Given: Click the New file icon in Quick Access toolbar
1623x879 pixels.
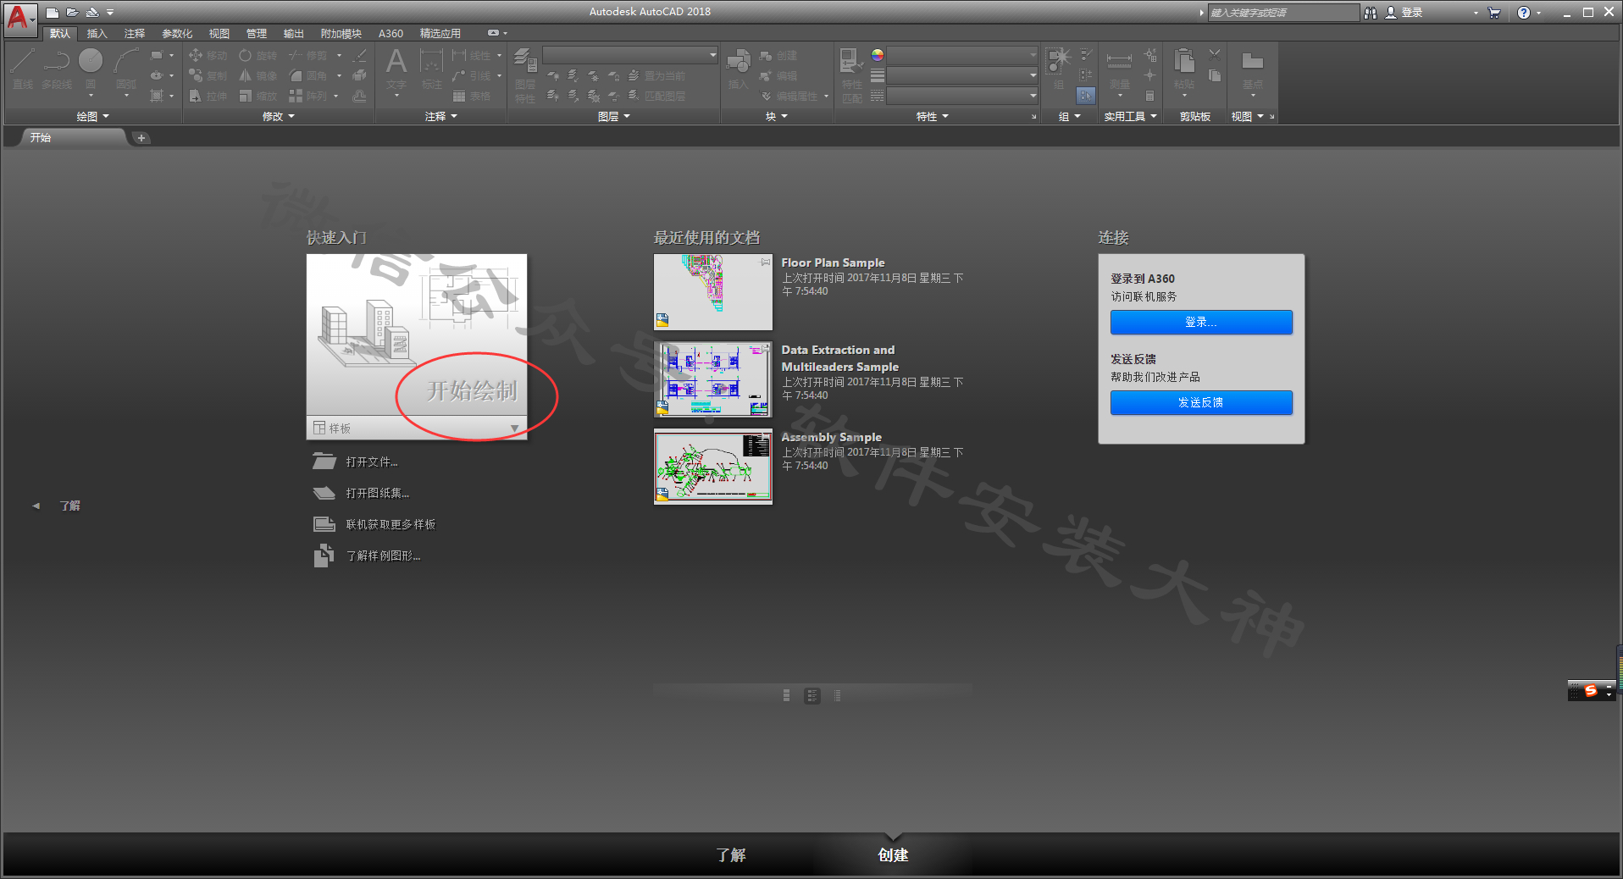Looking at the screenshot, I should (53, 13).
